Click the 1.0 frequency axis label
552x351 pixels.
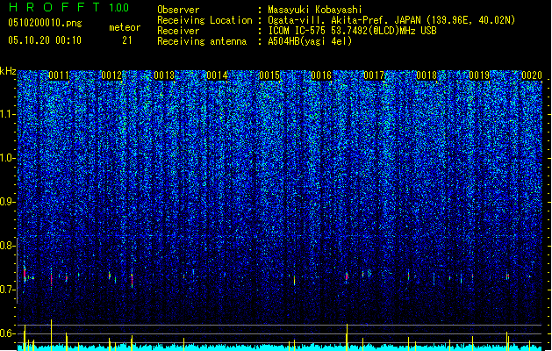click(8, 158)
